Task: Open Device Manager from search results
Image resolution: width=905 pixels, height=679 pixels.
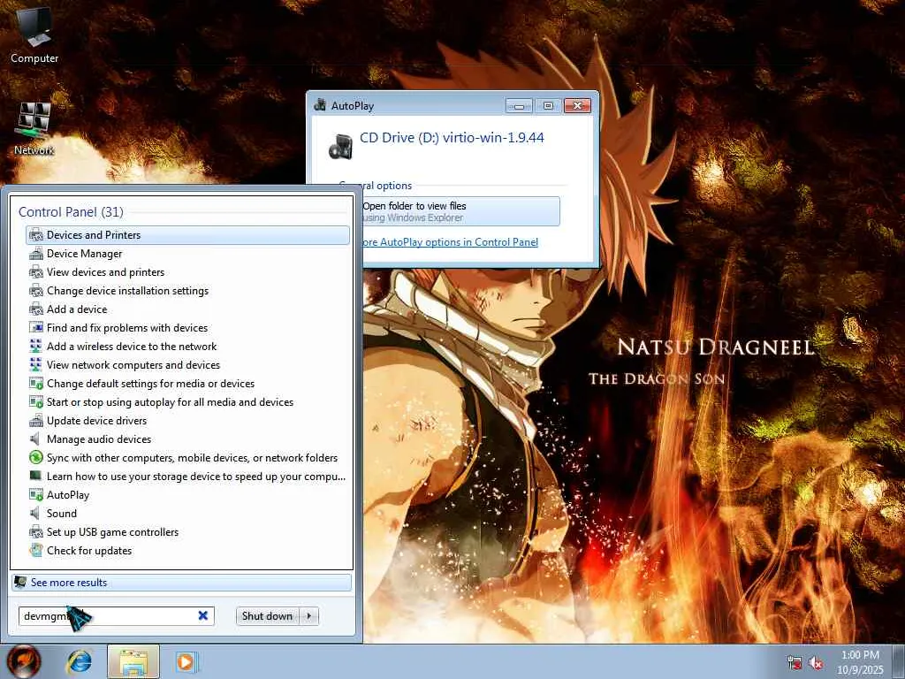Action: click(187, 254)
